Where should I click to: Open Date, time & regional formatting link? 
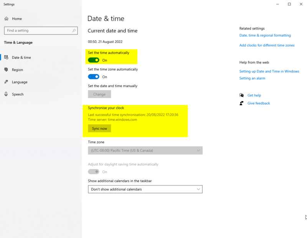pyautogui.click(x=264, y=35)
